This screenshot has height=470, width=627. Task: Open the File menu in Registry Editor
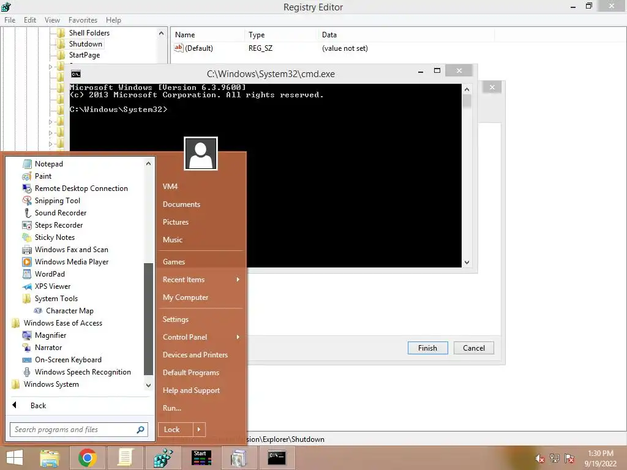[10, 20]
